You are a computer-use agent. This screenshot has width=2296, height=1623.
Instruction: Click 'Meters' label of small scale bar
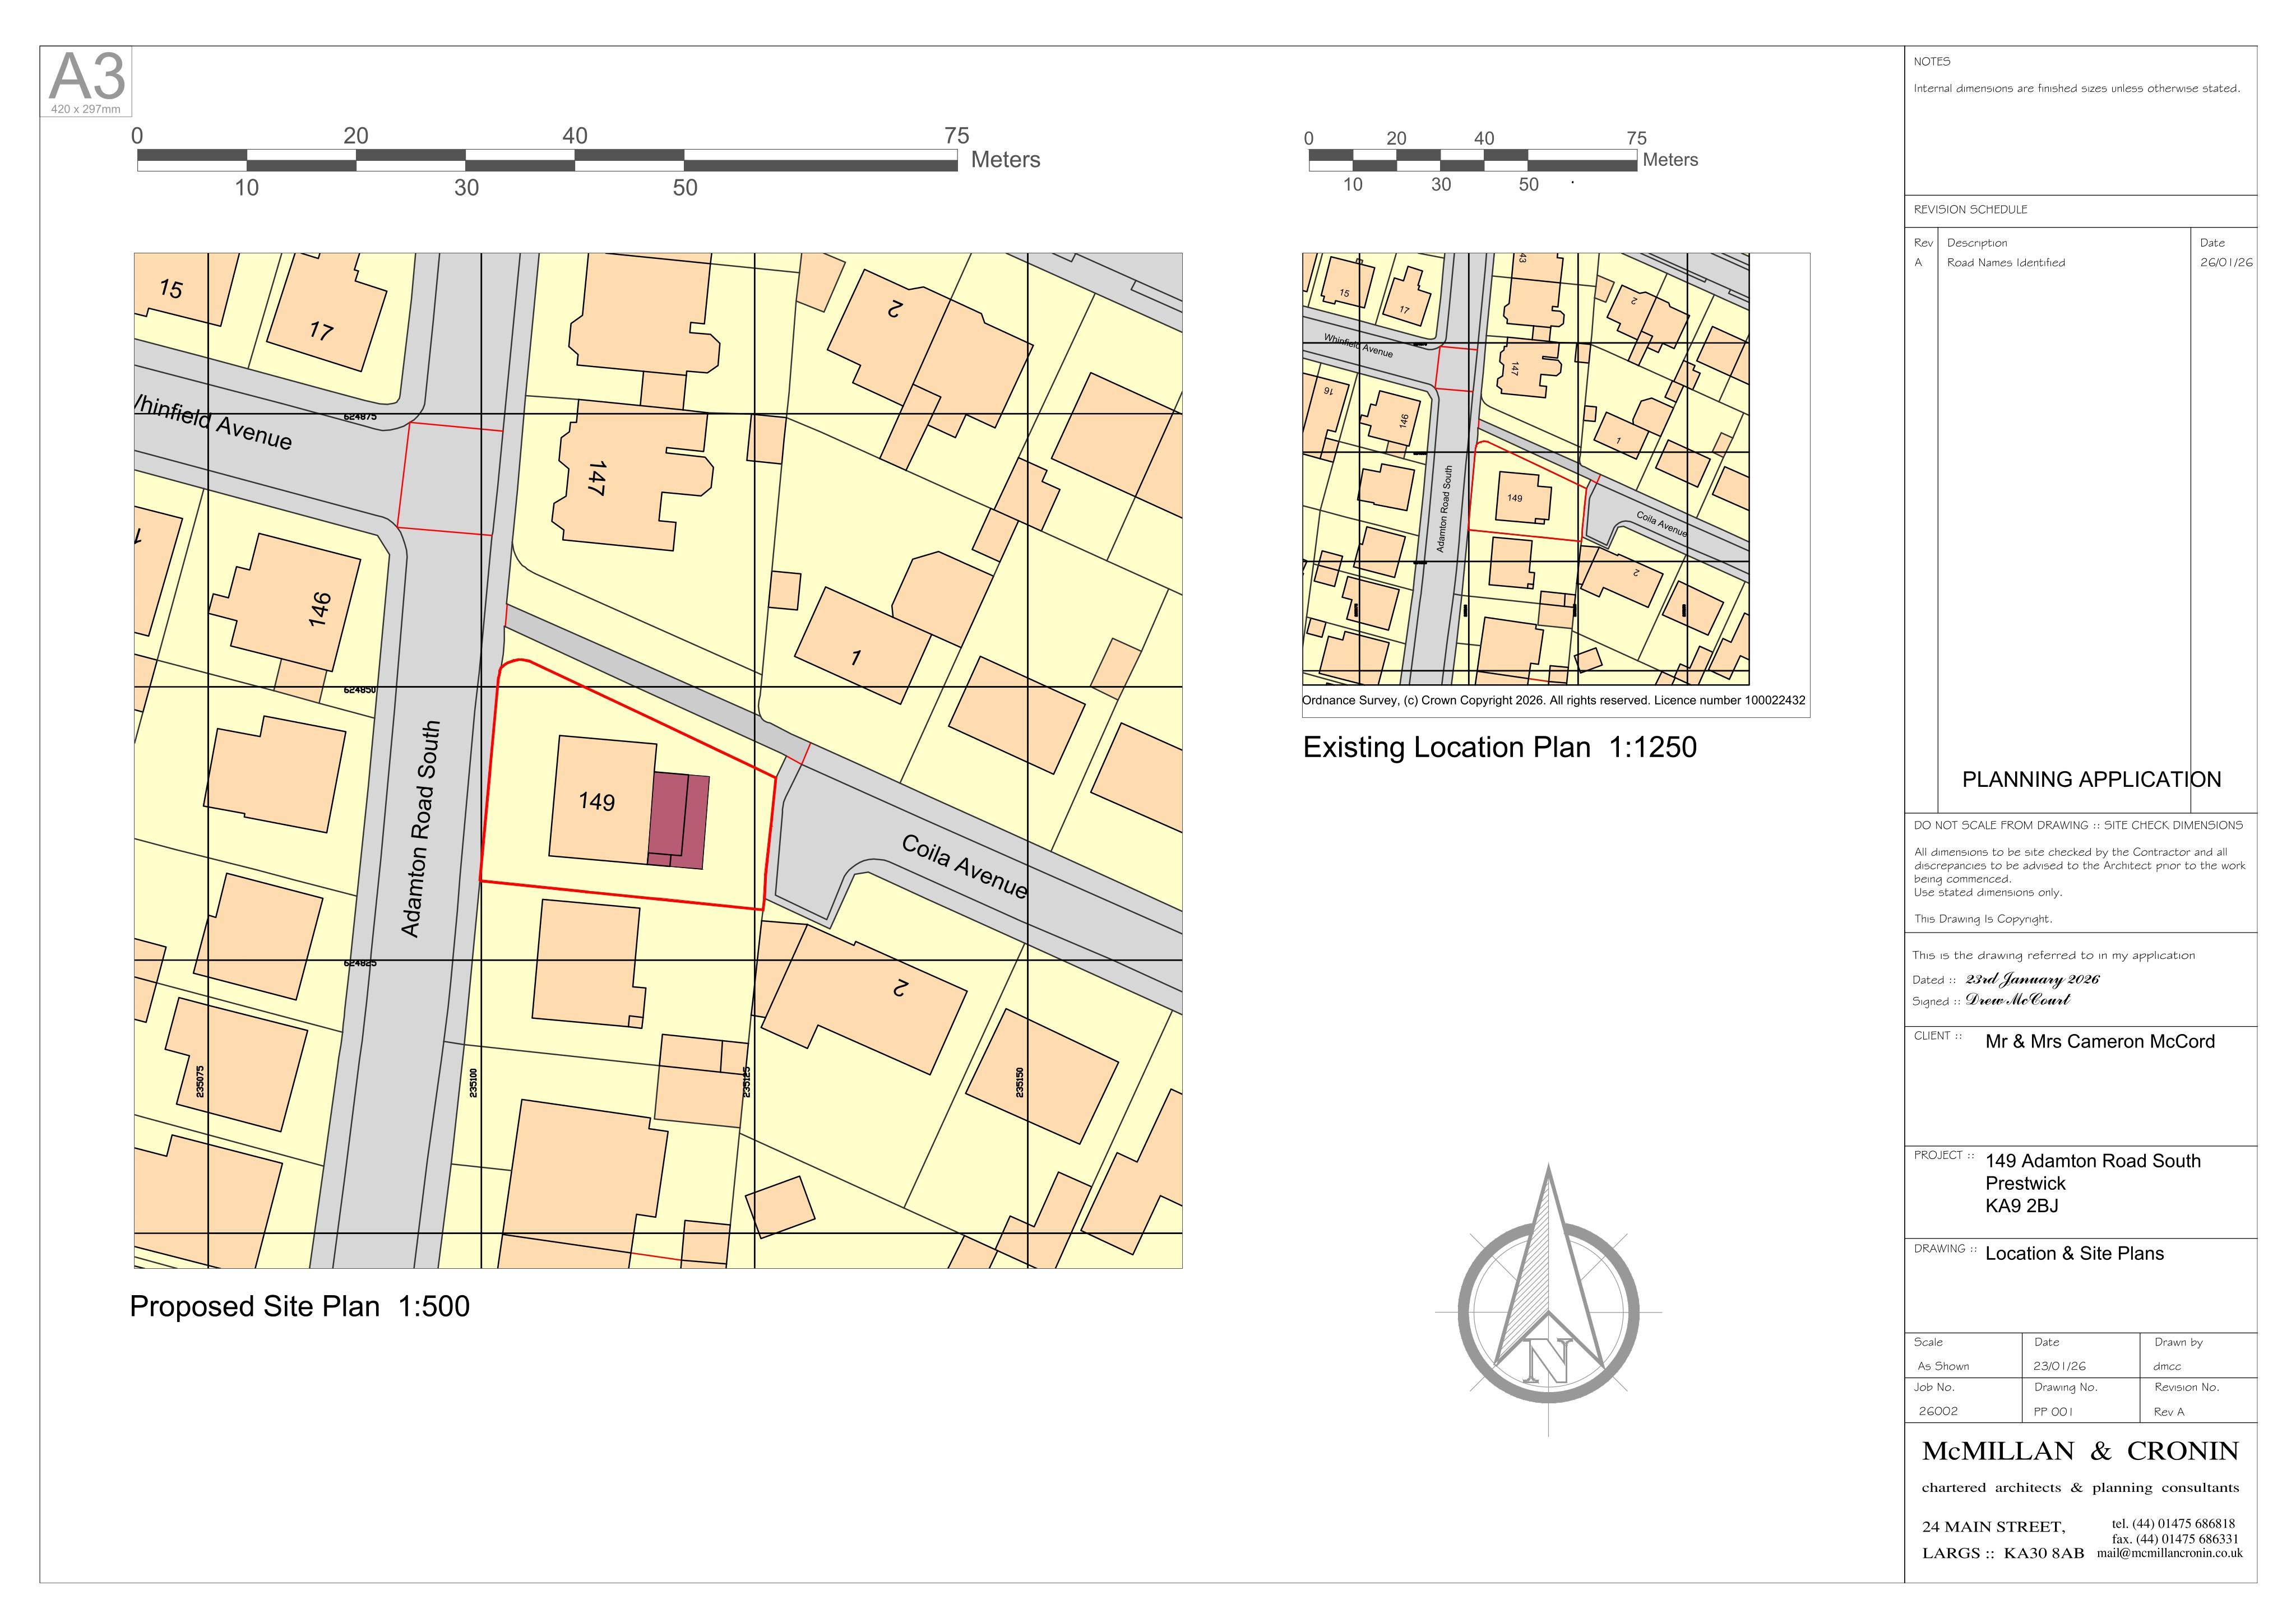(x=1670, y=159)
